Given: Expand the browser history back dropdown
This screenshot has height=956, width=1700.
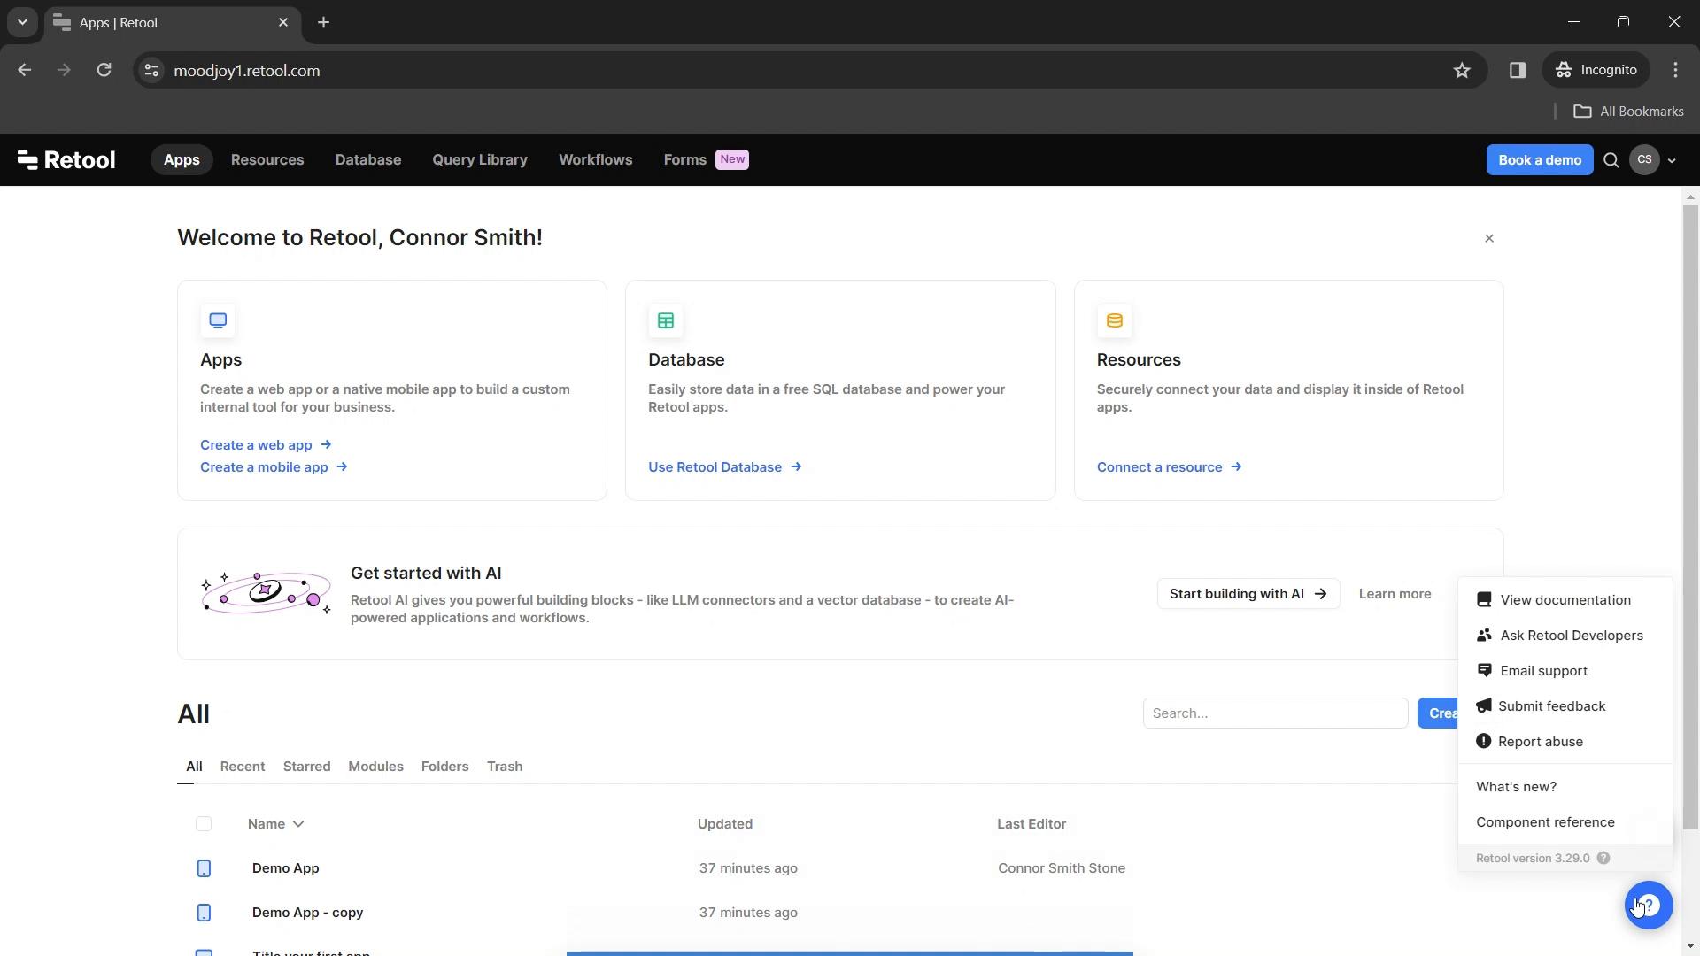Looking at the screenshot, I should 23,70.
